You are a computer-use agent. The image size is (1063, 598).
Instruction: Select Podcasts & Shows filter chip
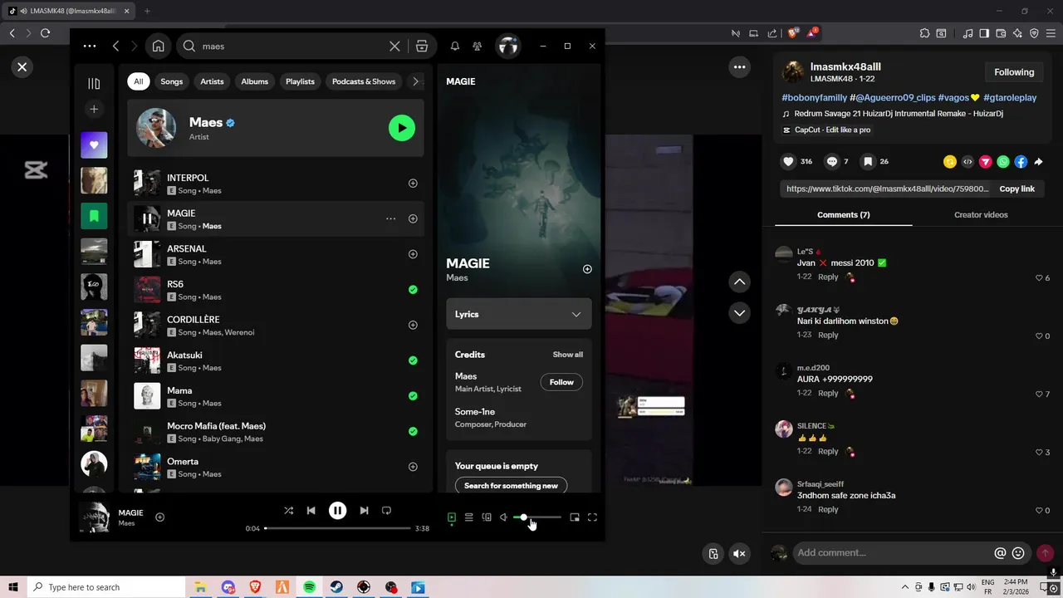[364, 81]
